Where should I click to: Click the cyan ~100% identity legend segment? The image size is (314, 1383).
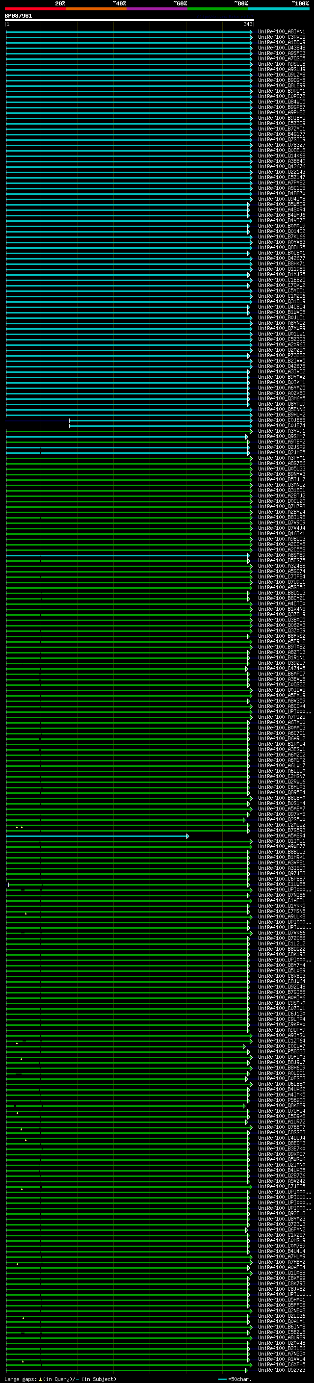279,9
